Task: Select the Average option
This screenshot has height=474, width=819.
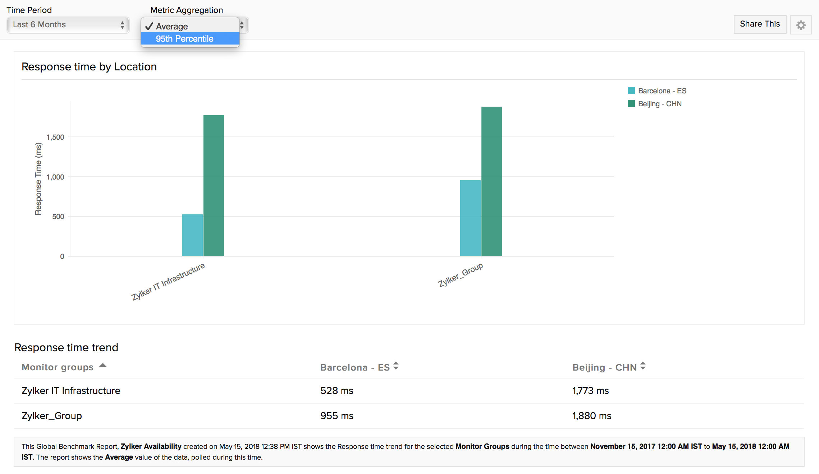Action: coord(172,27)
